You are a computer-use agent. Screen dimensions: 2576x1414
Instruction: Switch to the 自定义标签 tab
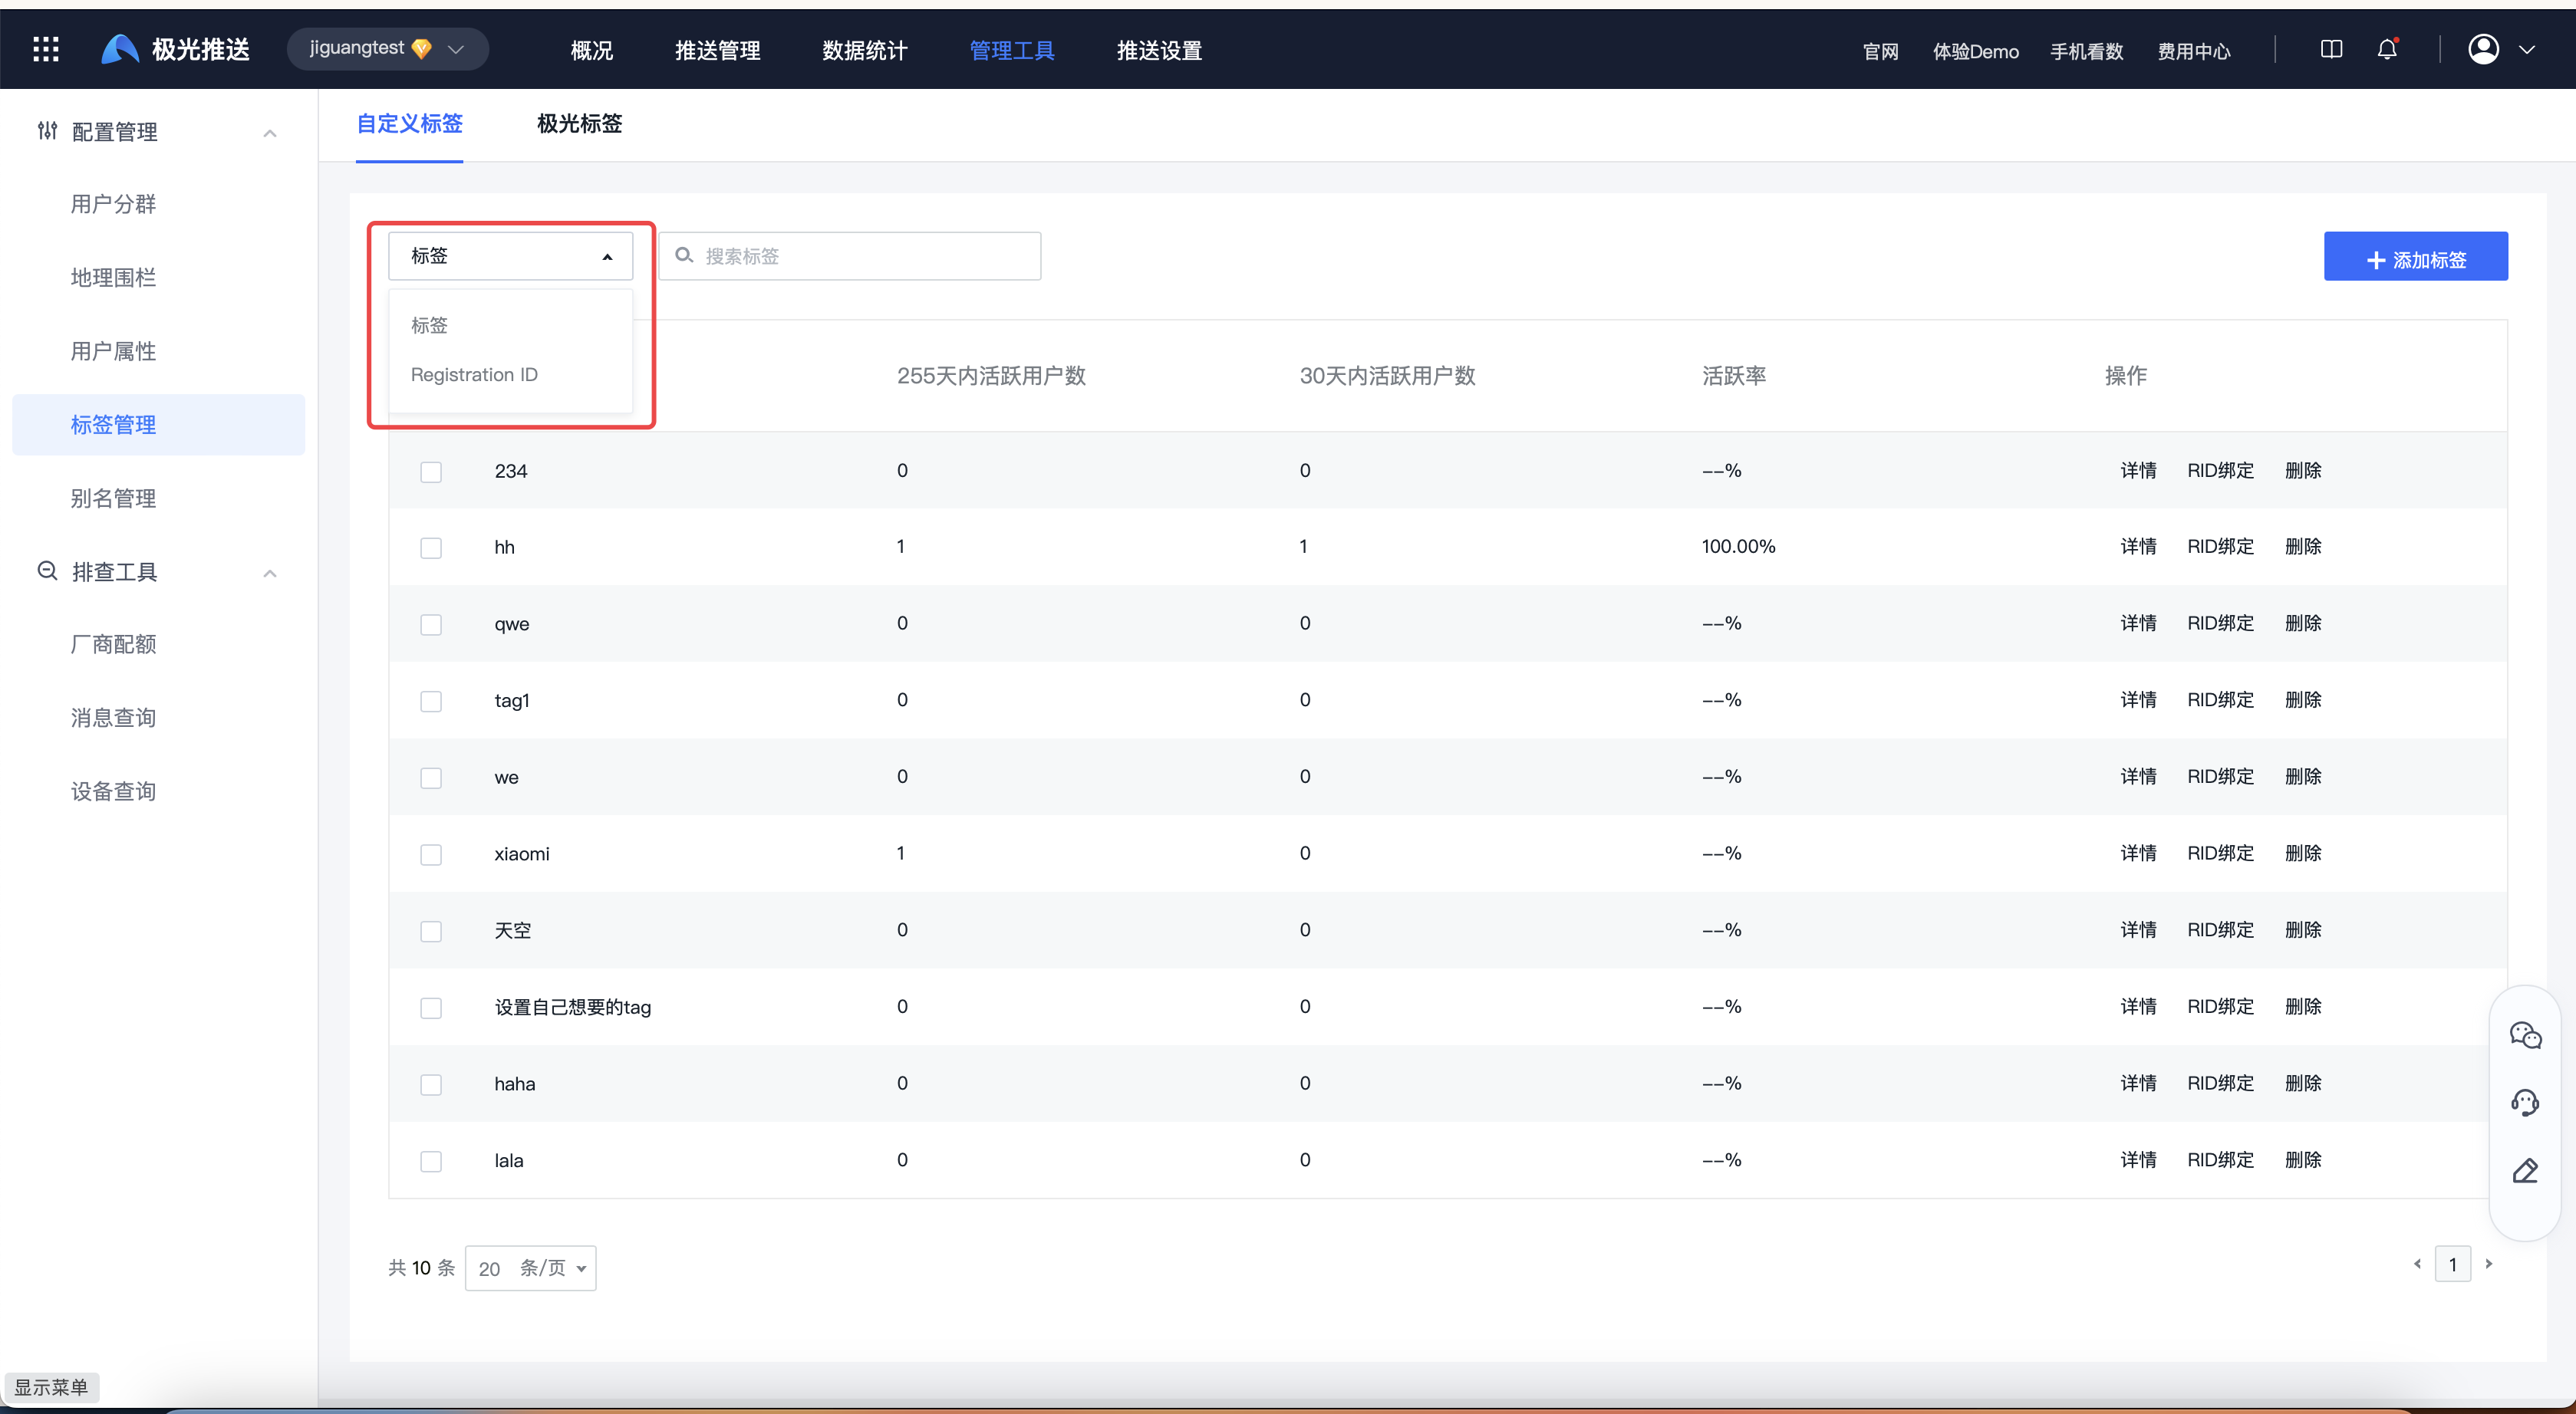[x=410, y=124]
